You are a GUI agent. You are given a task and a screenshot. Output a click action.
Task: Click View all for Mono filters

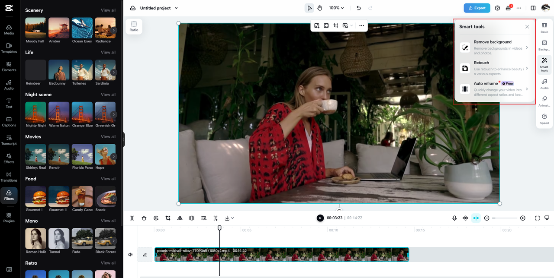tap(108, 221)
